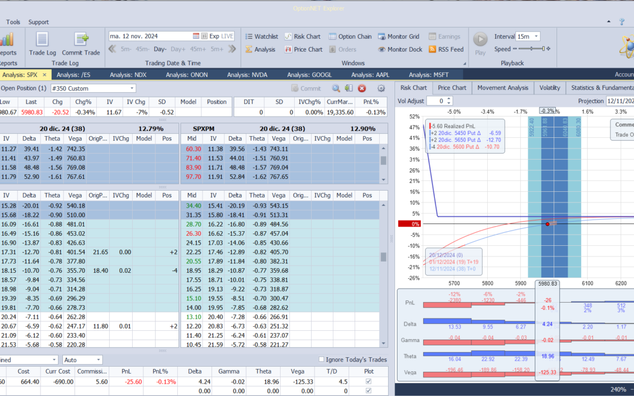Expand the Windows group launcher arrow
The width and height of the screenshot is (634, 396).
click(x=464, y=63)
